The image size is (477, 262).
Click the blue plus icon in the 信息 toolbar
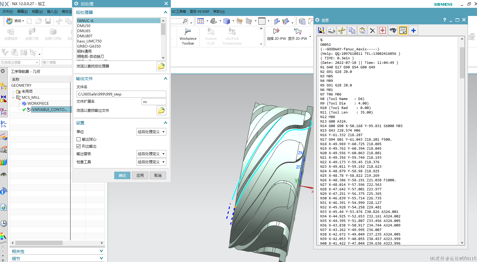coord(413,30)
